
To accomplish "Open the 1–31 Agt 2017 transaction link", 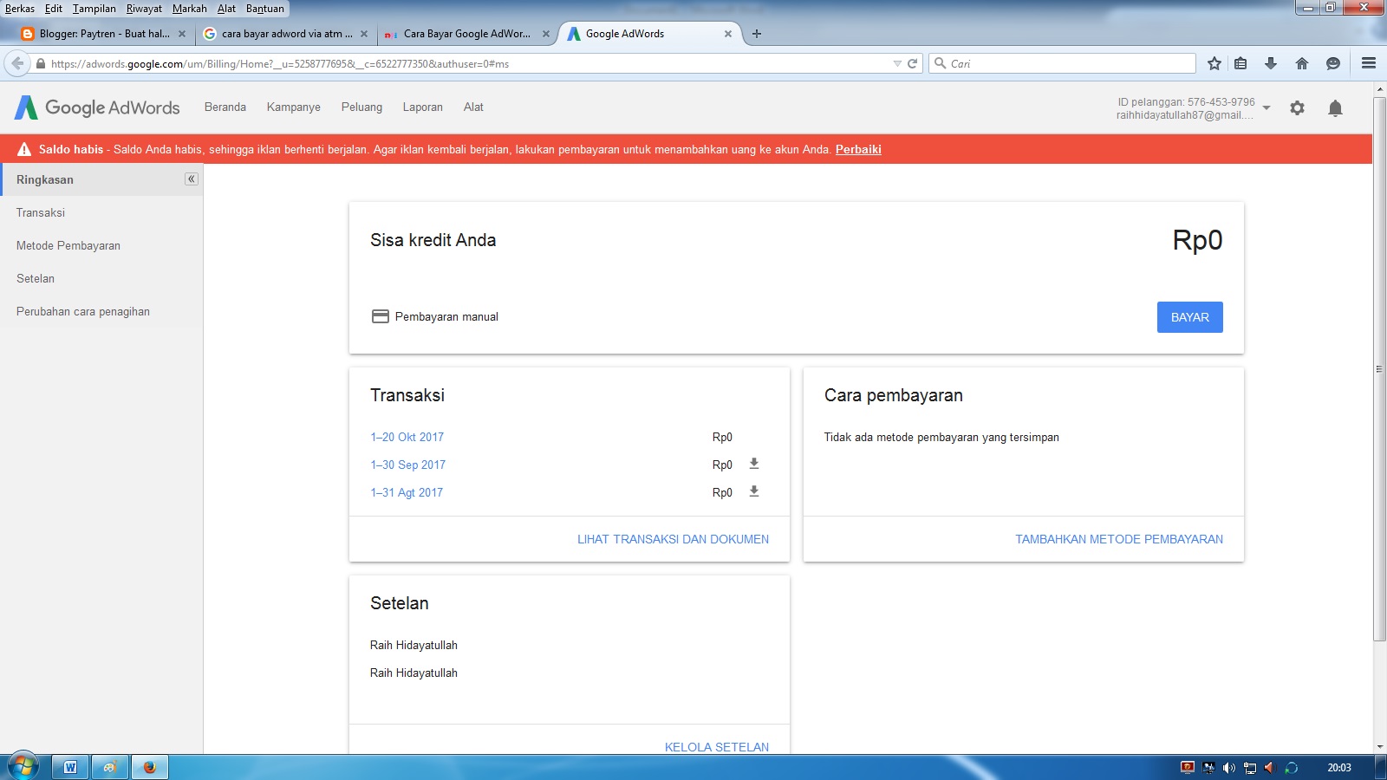I will pyautogui.click(x=407, y=492).
